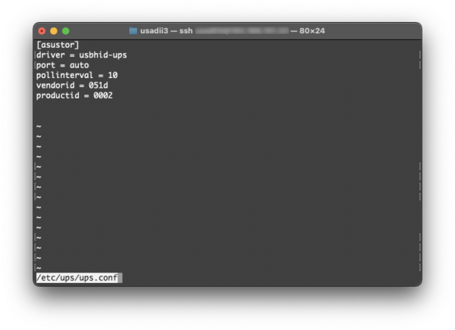This screenshot has width=455, height=330.
Task: Click the value 0002 after productid
Action: tap(103, 95)
